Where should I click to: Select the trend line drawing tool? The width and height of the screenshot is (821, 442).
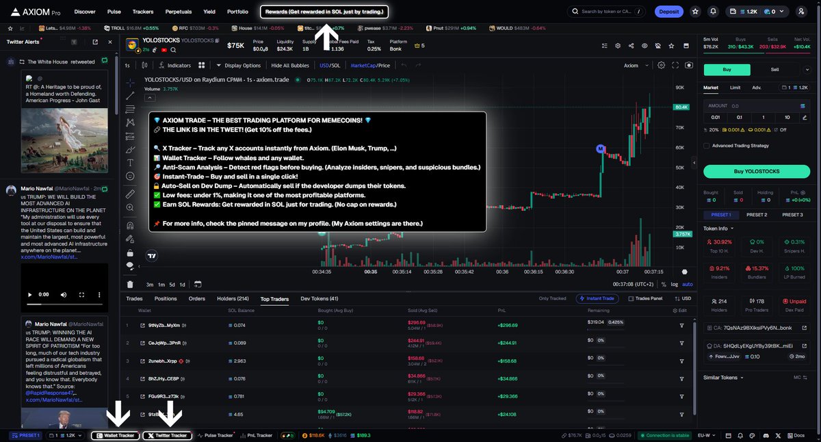[130, 96]
